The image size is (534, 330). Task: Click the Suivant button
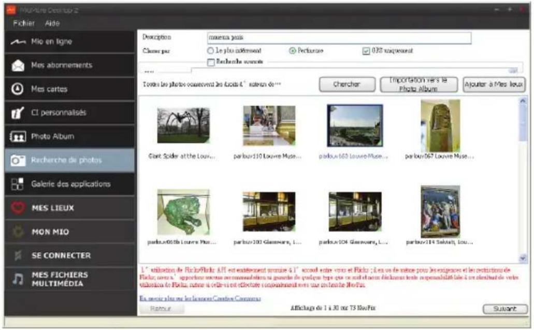(x=505, y=309)
